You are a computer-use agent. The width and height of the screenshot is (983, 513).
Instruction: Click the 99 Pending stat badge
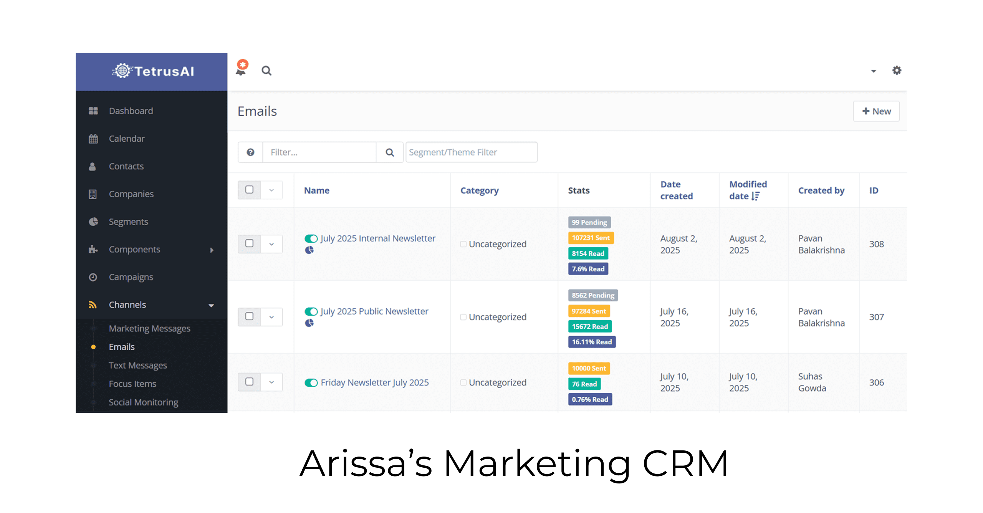(x=589, y=222)
